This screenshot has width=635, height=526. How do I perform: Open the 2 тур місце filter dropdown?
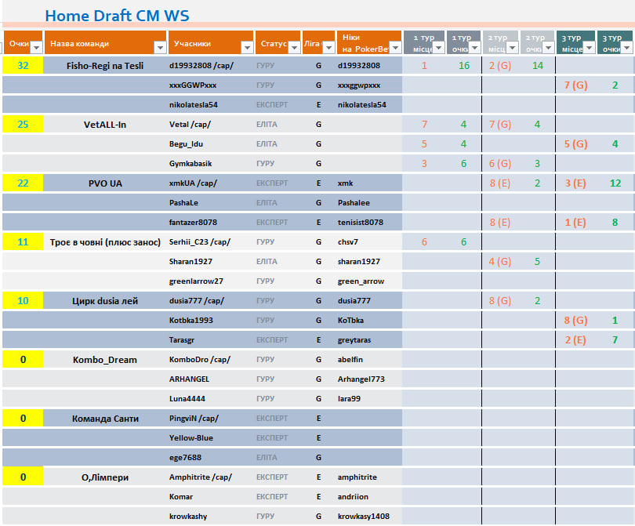[x=513, y=48]
